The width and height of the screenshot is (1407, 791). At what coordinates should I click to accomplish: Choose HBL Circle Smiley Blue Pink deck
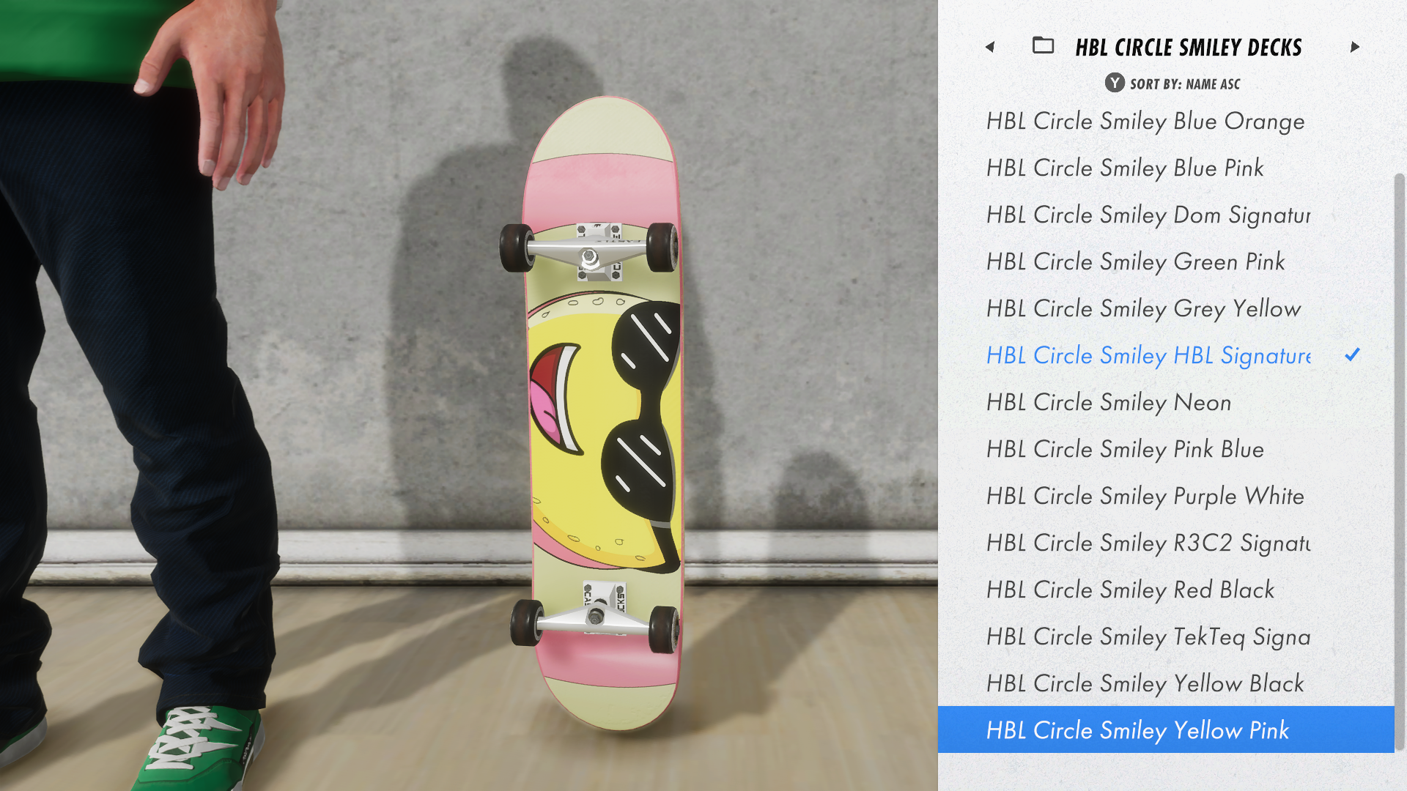pos(1166,168)
